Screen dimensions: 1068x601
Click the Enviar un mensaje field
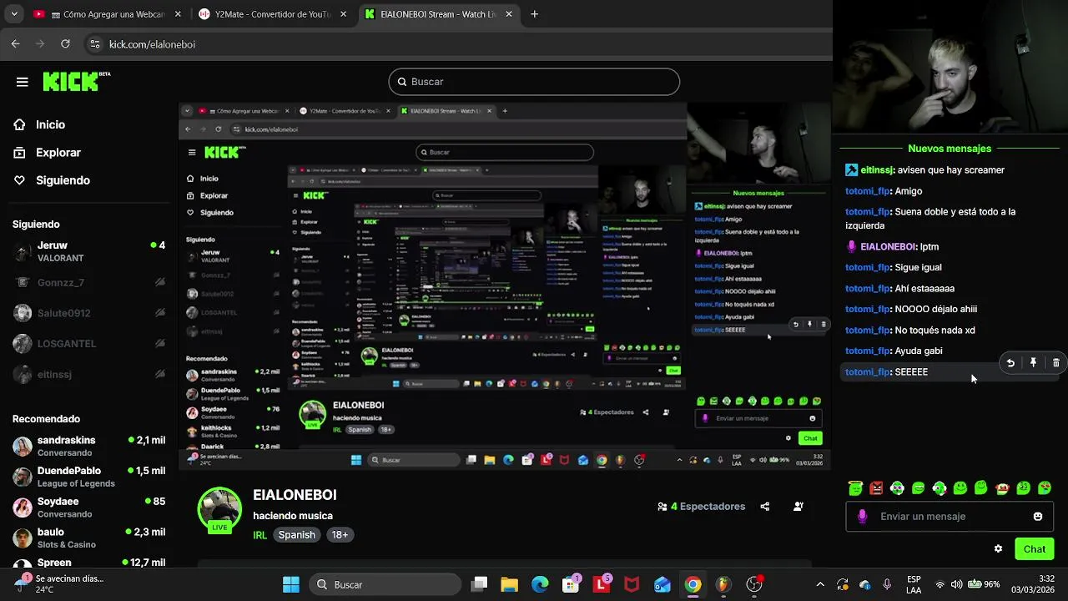point(950,517)
